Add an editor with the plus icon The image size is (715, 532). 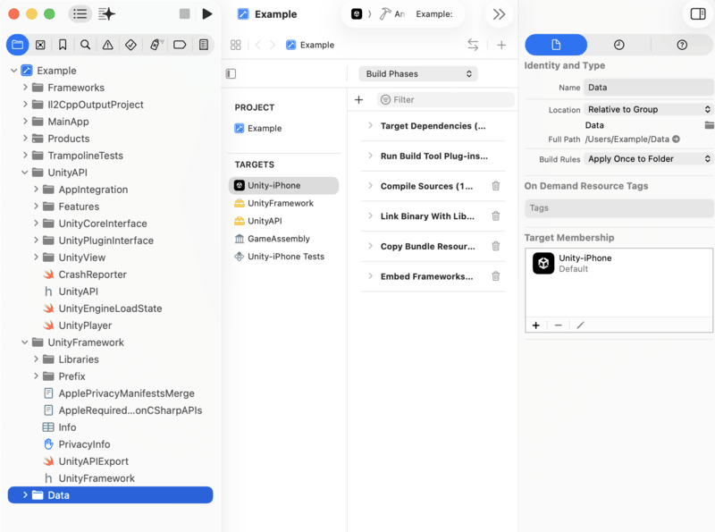coord(501,45)
